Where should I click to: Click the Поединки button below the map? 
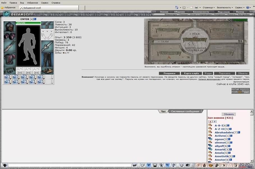(169, 73)
